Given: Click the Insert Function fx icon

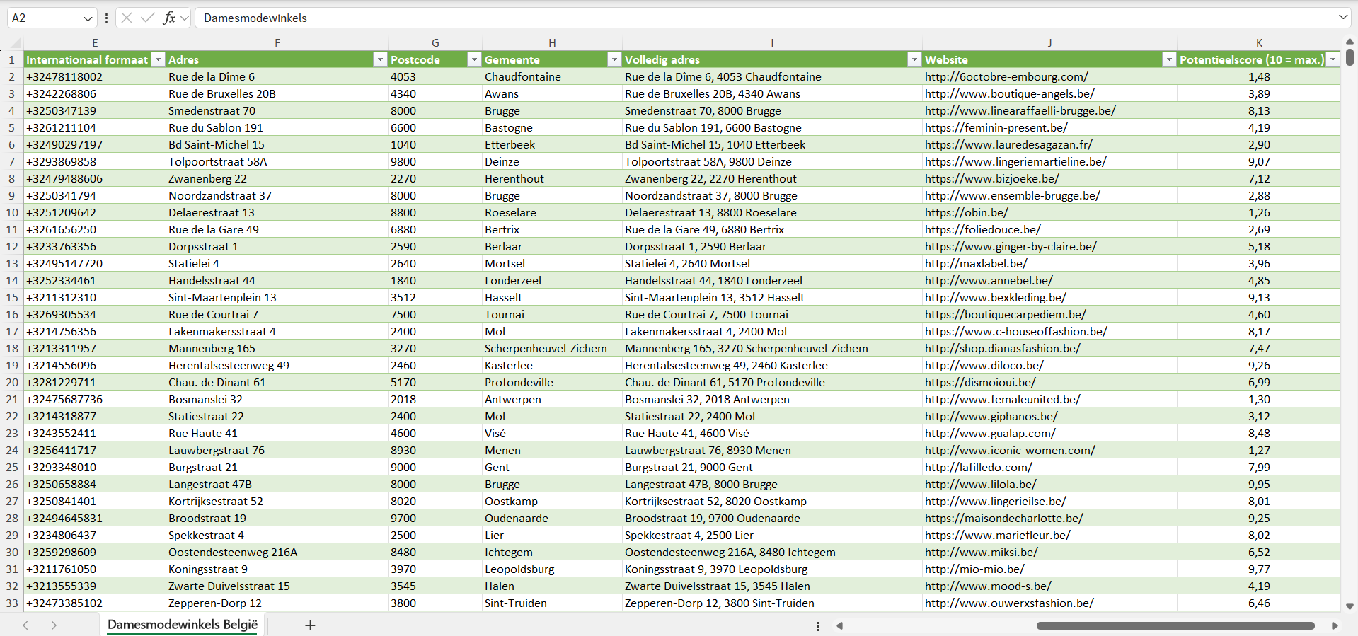Looking at the screenshot, I should pyautogui.click(x=169, y=18).
